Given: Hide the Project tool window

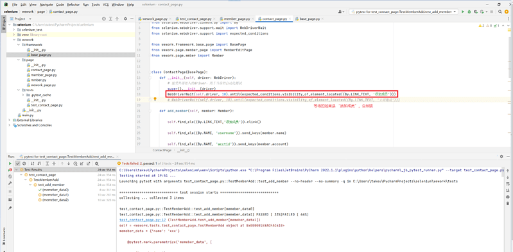Looking at the screenshot, I should pyautogui.click(x=131, y=19).
